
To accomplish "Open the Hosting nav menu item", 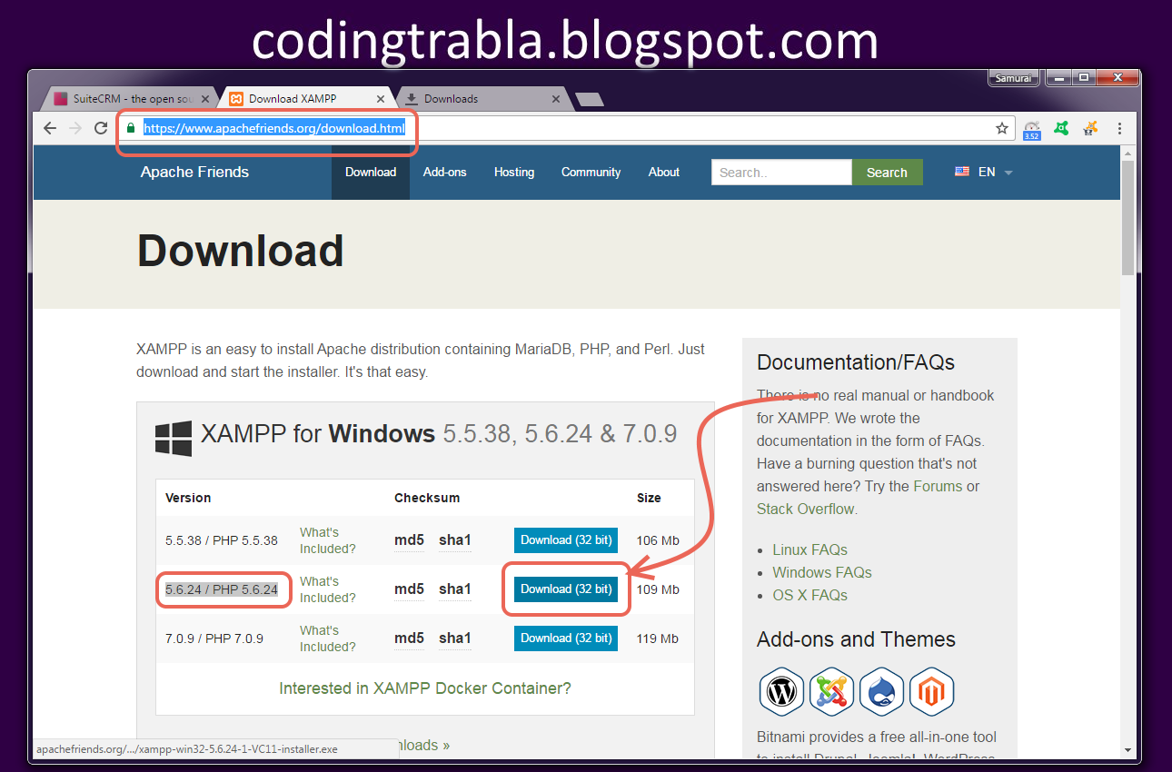I will (514, 172).
